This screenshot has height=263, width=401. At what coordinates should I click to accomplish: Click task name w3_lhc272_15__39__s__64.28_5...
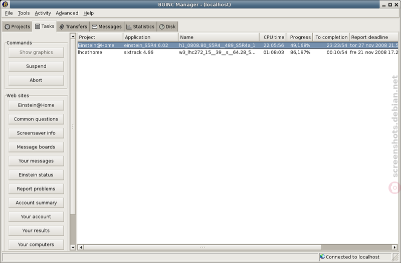coord(217,52)
